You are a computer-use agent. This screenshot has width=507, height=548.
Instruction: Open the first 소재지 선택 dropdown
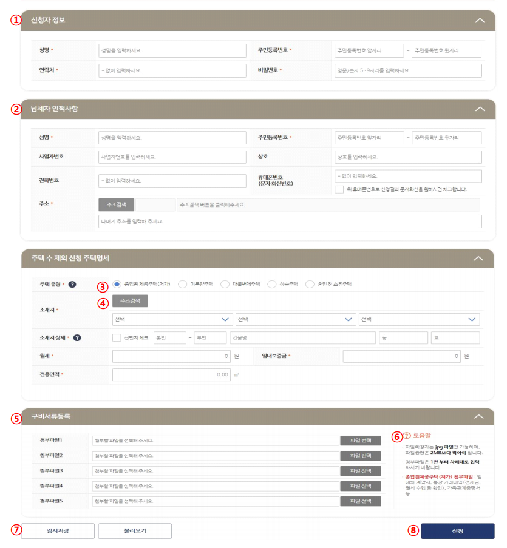pyautogui.click(x=171, y=319)
